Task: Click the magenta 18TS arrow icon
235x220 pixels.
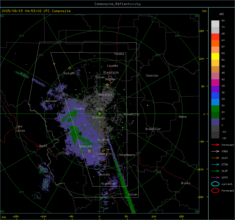Action: (215, 178)
